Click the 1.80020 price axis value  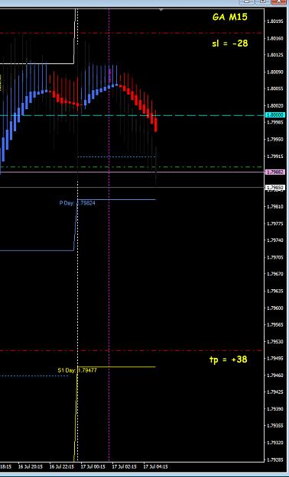275,105
